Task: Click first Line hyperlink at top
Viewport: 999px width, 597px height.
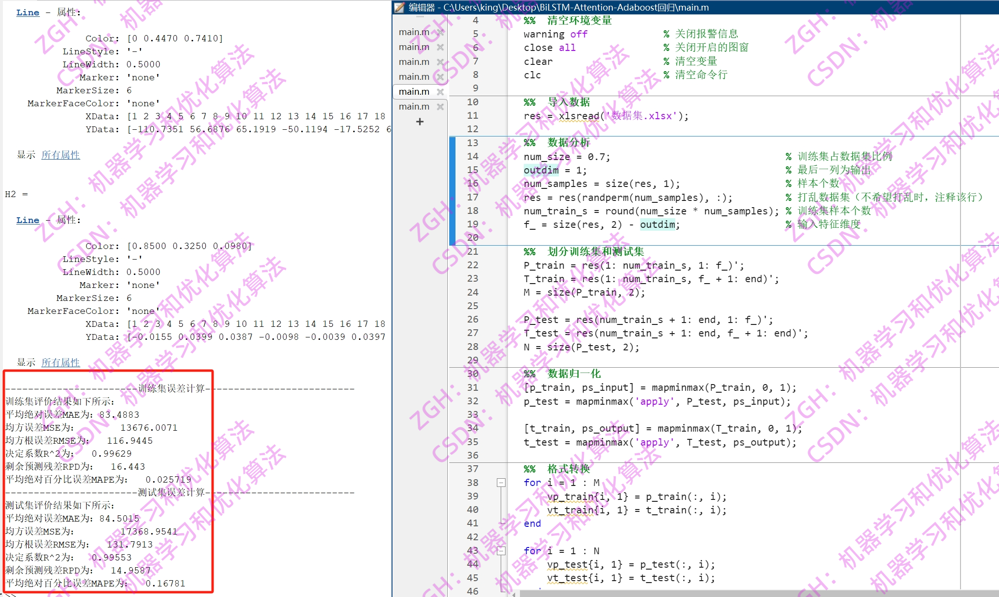Action: [27, 12]
